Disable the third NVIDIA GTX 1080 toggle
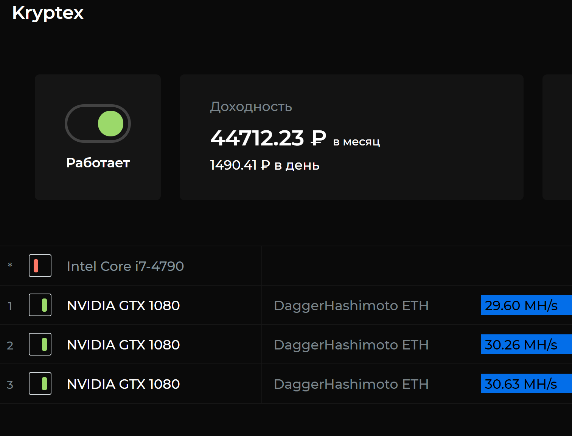Image resolution: width=572 pixels, height=436 pixels. pos(40,383)
